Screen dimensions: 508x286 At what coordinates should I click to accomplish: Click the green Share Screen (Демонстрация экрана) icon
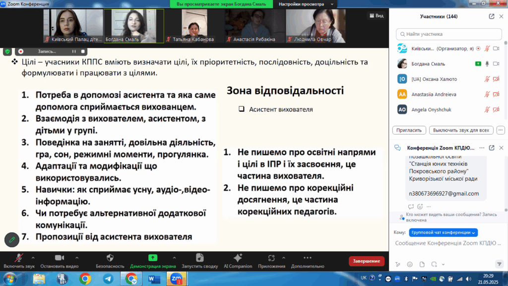coord(153,258)
